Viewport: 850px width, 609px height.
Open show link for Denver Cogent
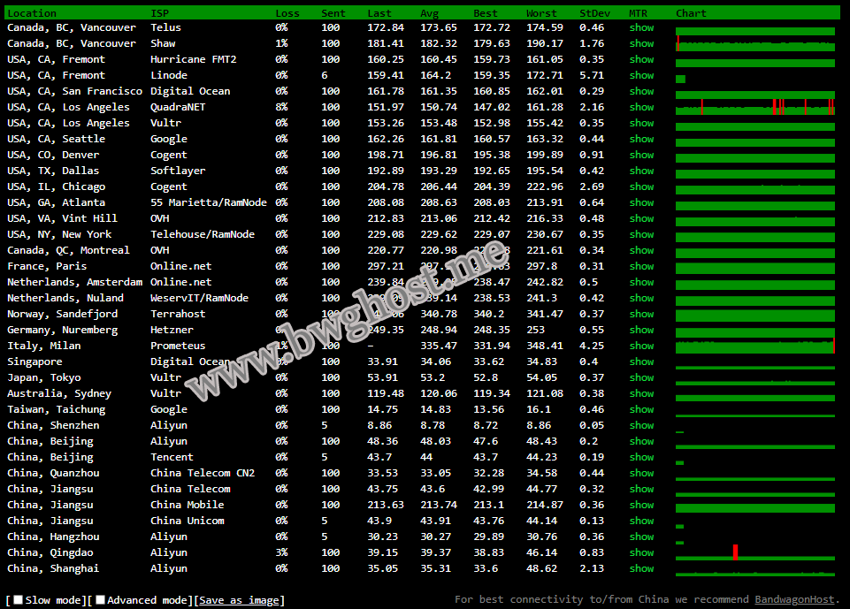click(641, 155)
